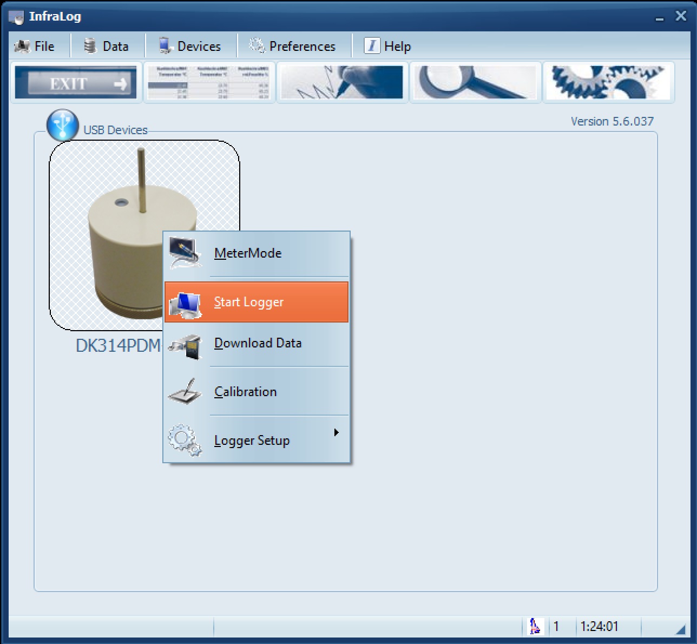The height and width of the screenshot is (644, 697).
Task: Open the File menu
Action: [x=35, y=47]
